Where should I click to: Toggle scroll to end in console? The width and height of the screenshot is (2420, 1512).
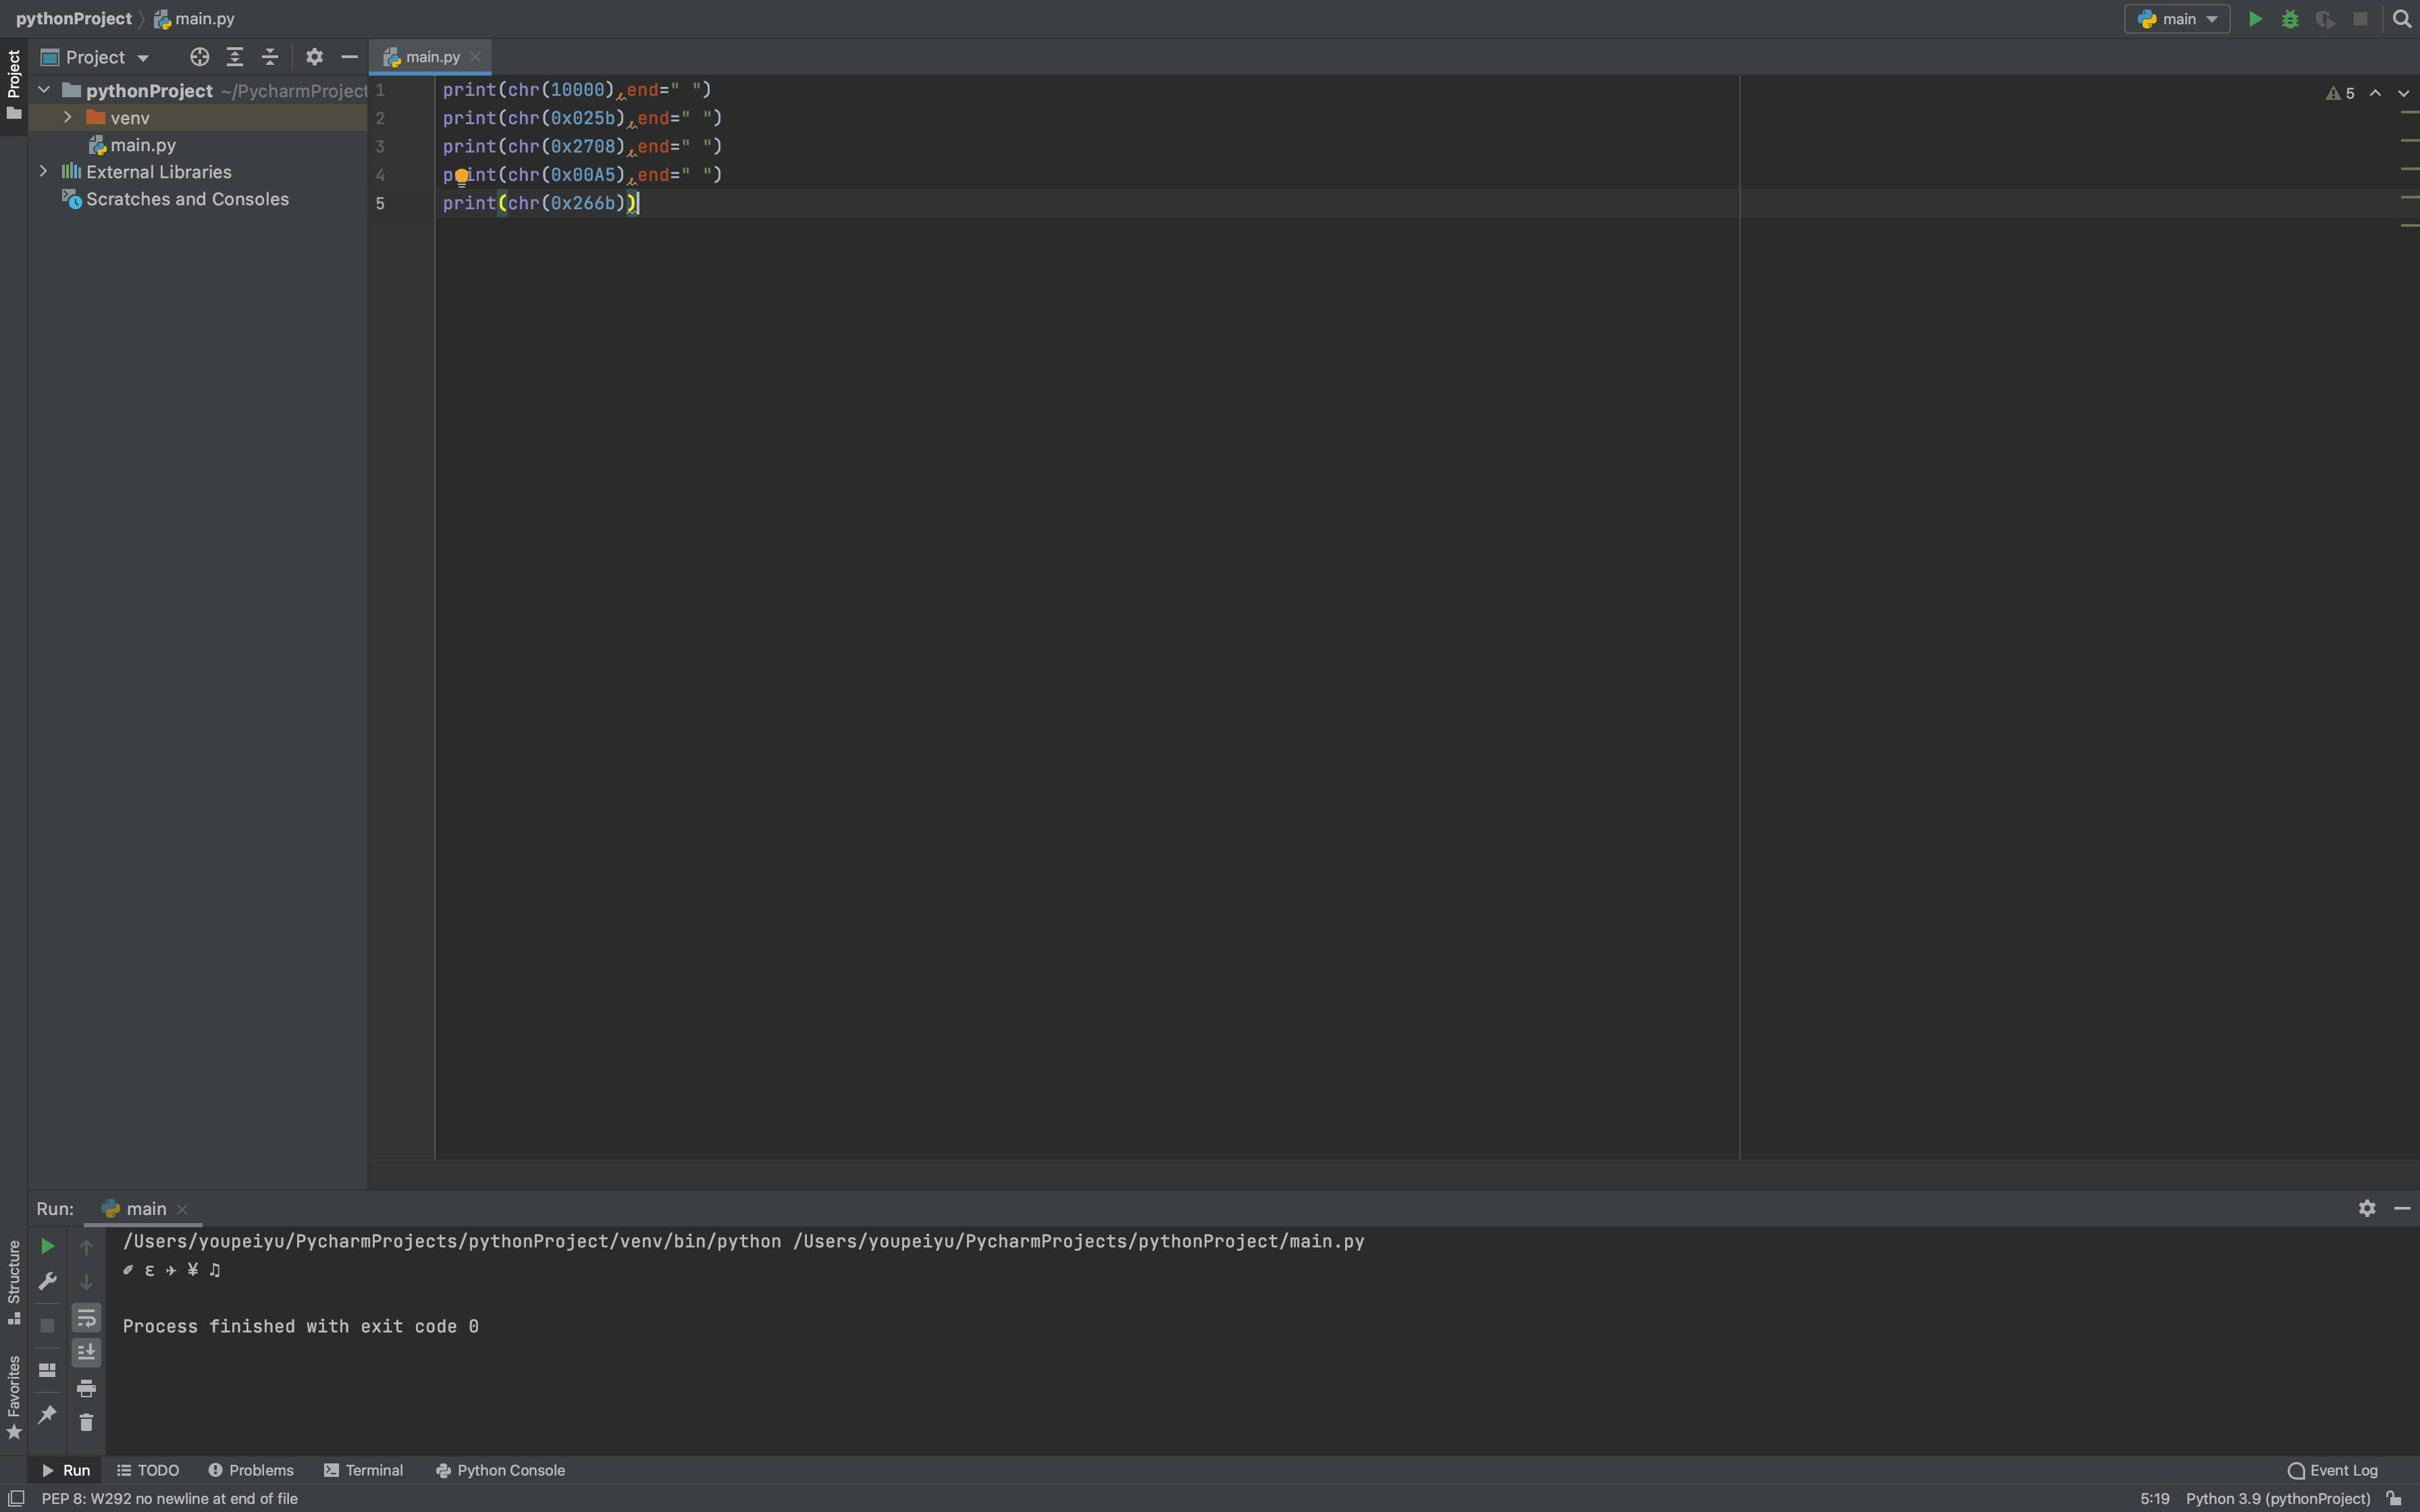click(86, 1352)
